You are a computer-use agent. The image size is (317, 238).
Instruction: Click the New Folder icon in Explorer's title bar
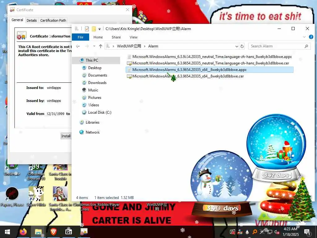click(94, 29)
